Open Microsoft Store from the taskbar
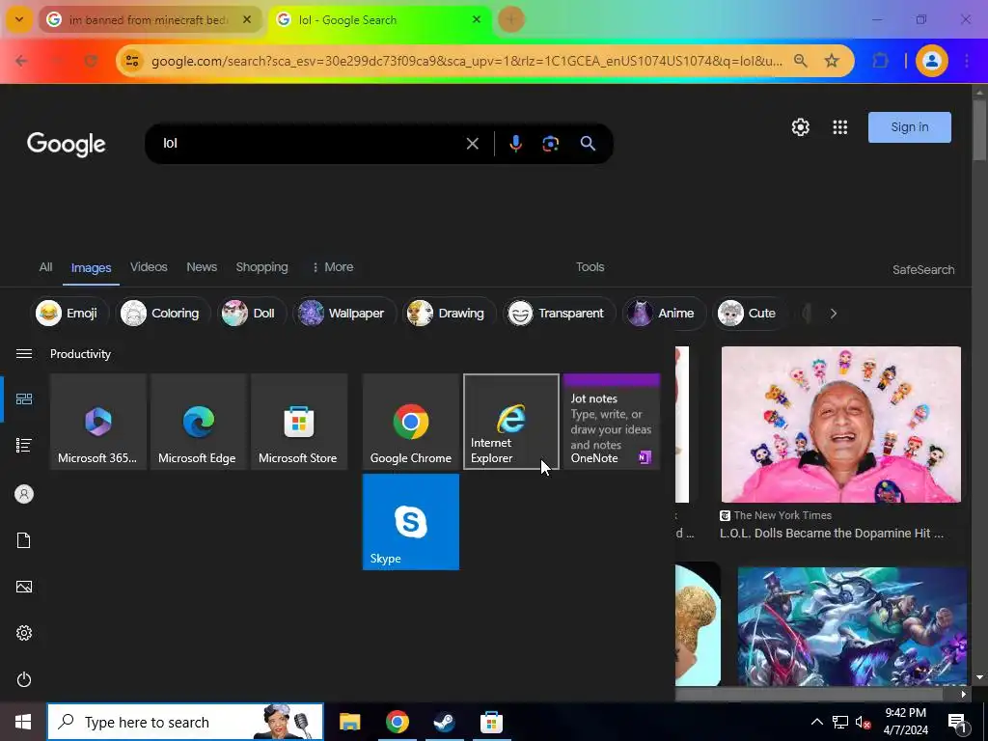Viewport: 988px width, 741px height. tap(491, 722)
